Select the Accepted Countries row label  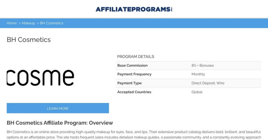pos(134,92)
